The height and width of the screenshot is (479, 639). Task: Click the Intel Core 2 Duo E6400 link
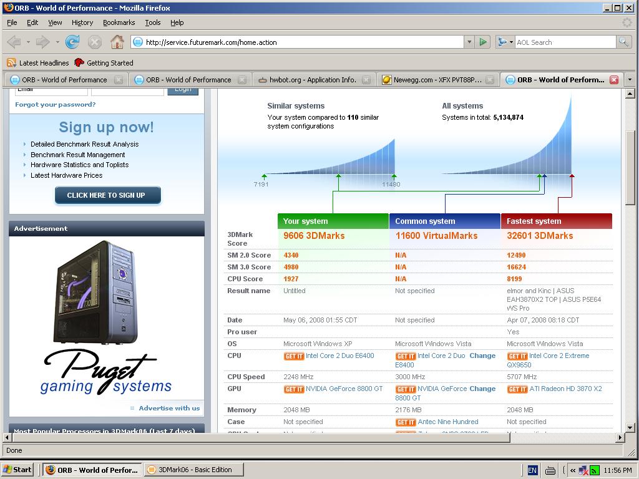(340, 356)
